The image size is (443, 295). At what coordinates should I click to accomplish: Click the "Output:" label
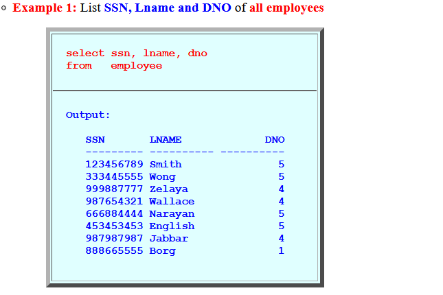(x=88, y=115)
